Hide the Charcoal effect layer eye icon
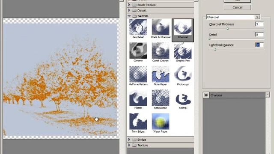This screenshot has height=154, width=274. click(x=206, y=95)
